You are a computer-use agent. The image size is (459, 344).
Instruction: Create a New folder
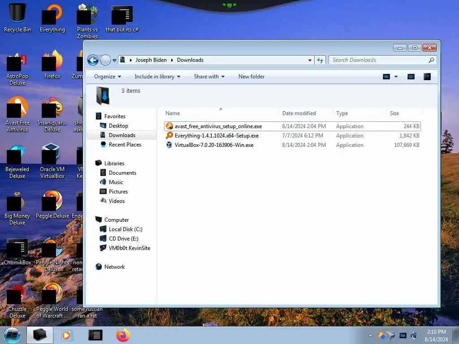pyautogui.click(x=251, y=77)
